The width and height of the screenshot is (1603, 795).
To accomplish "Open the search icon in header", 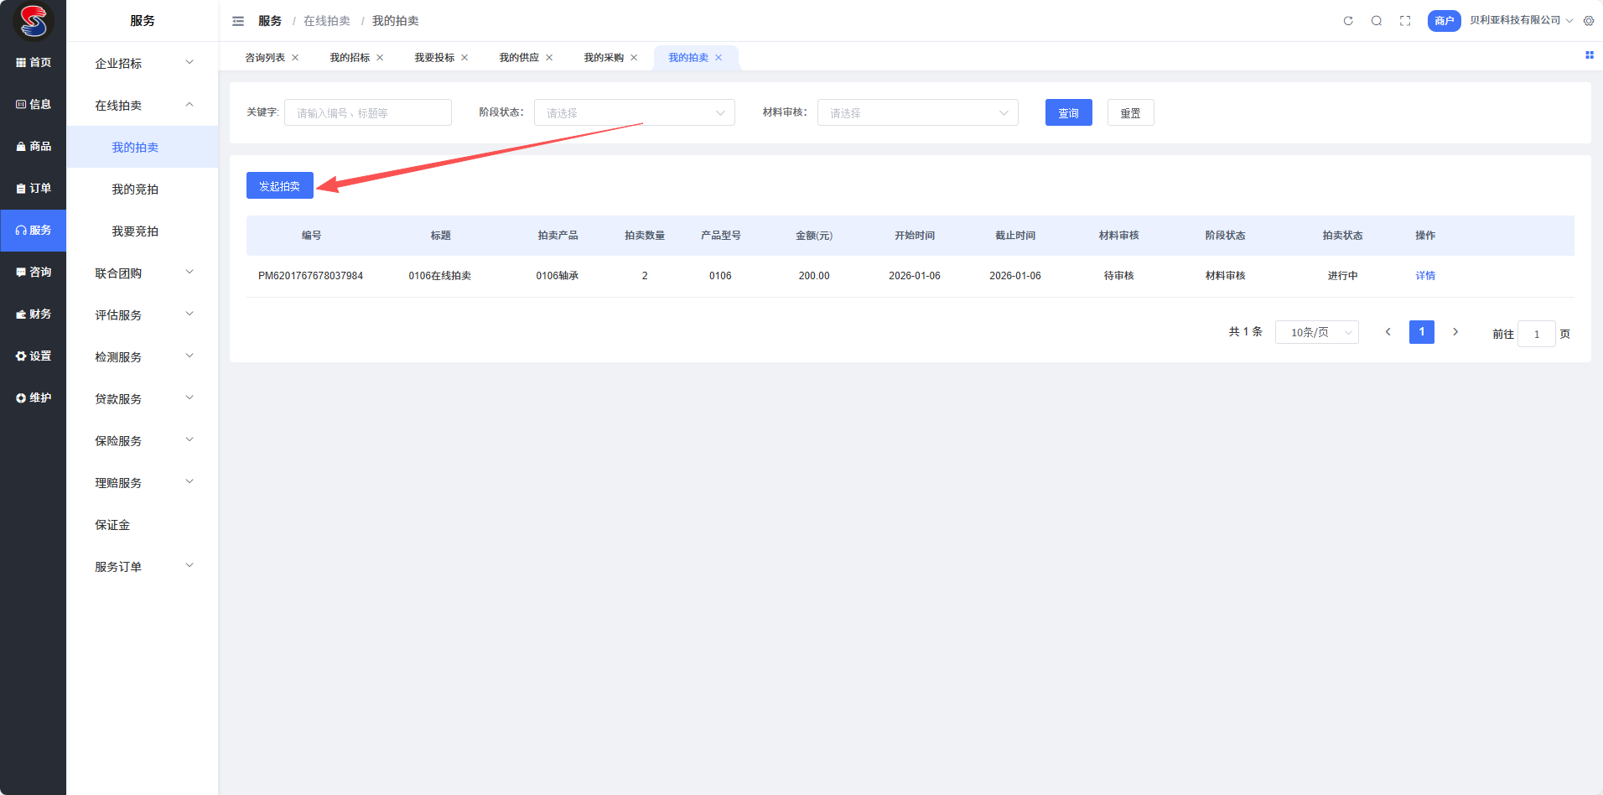I will click(1377, 21).
